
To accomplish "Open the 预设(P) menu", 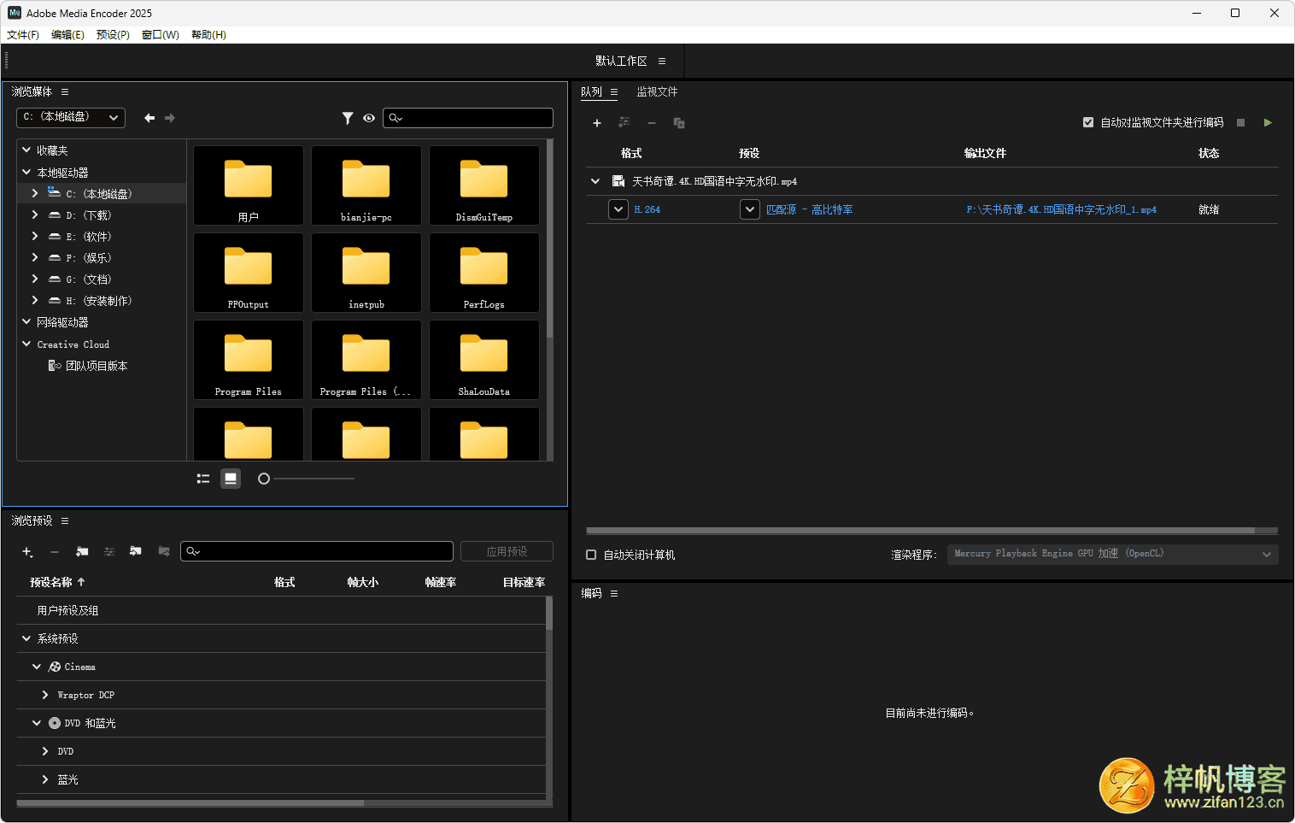I will 113,35.
